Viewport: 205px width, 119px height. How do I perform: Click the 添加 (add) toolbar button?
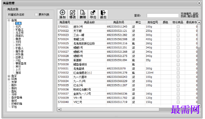[62, 15]
